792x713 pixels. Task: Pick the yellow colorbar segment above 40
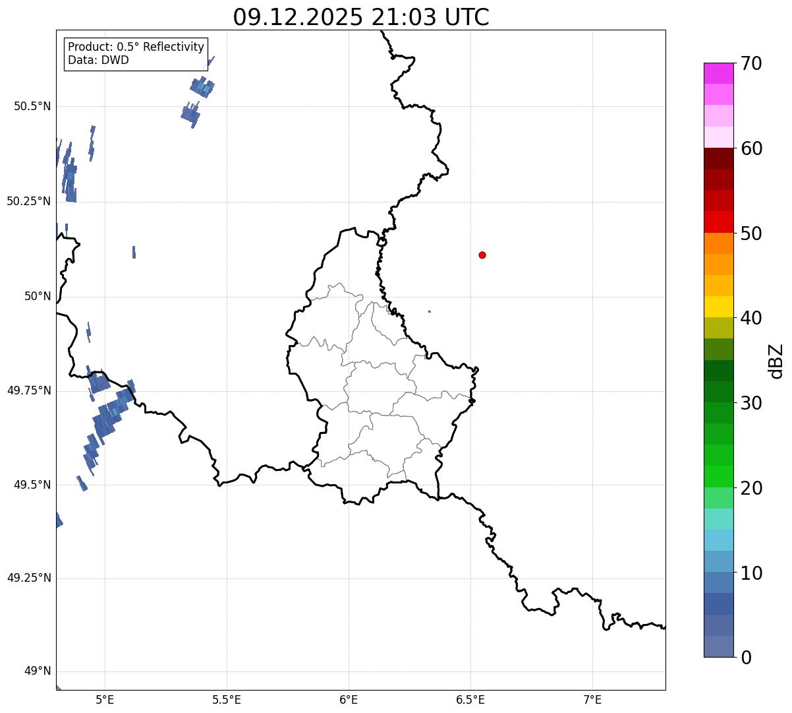(x=718, y=307)
